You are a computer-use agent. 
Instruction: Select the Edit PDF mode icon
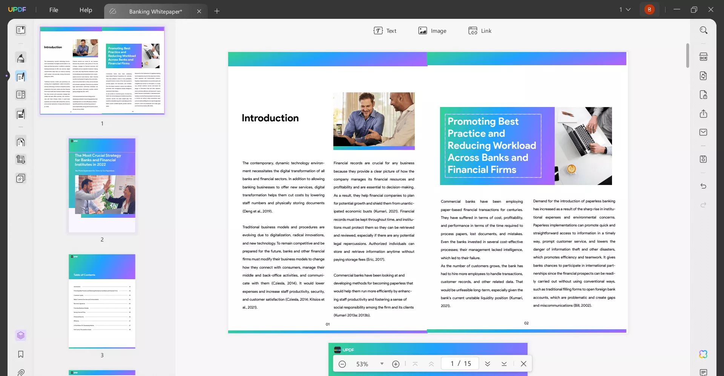[x=21, y=76]
